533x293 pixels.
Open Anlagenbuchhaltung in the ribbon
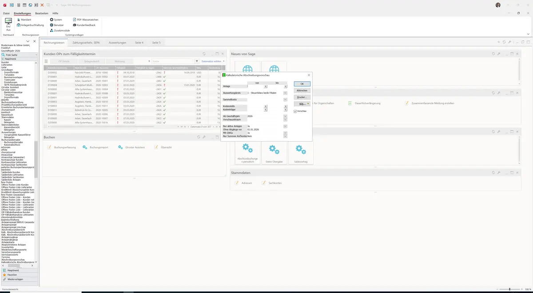[x=30, y=25]
